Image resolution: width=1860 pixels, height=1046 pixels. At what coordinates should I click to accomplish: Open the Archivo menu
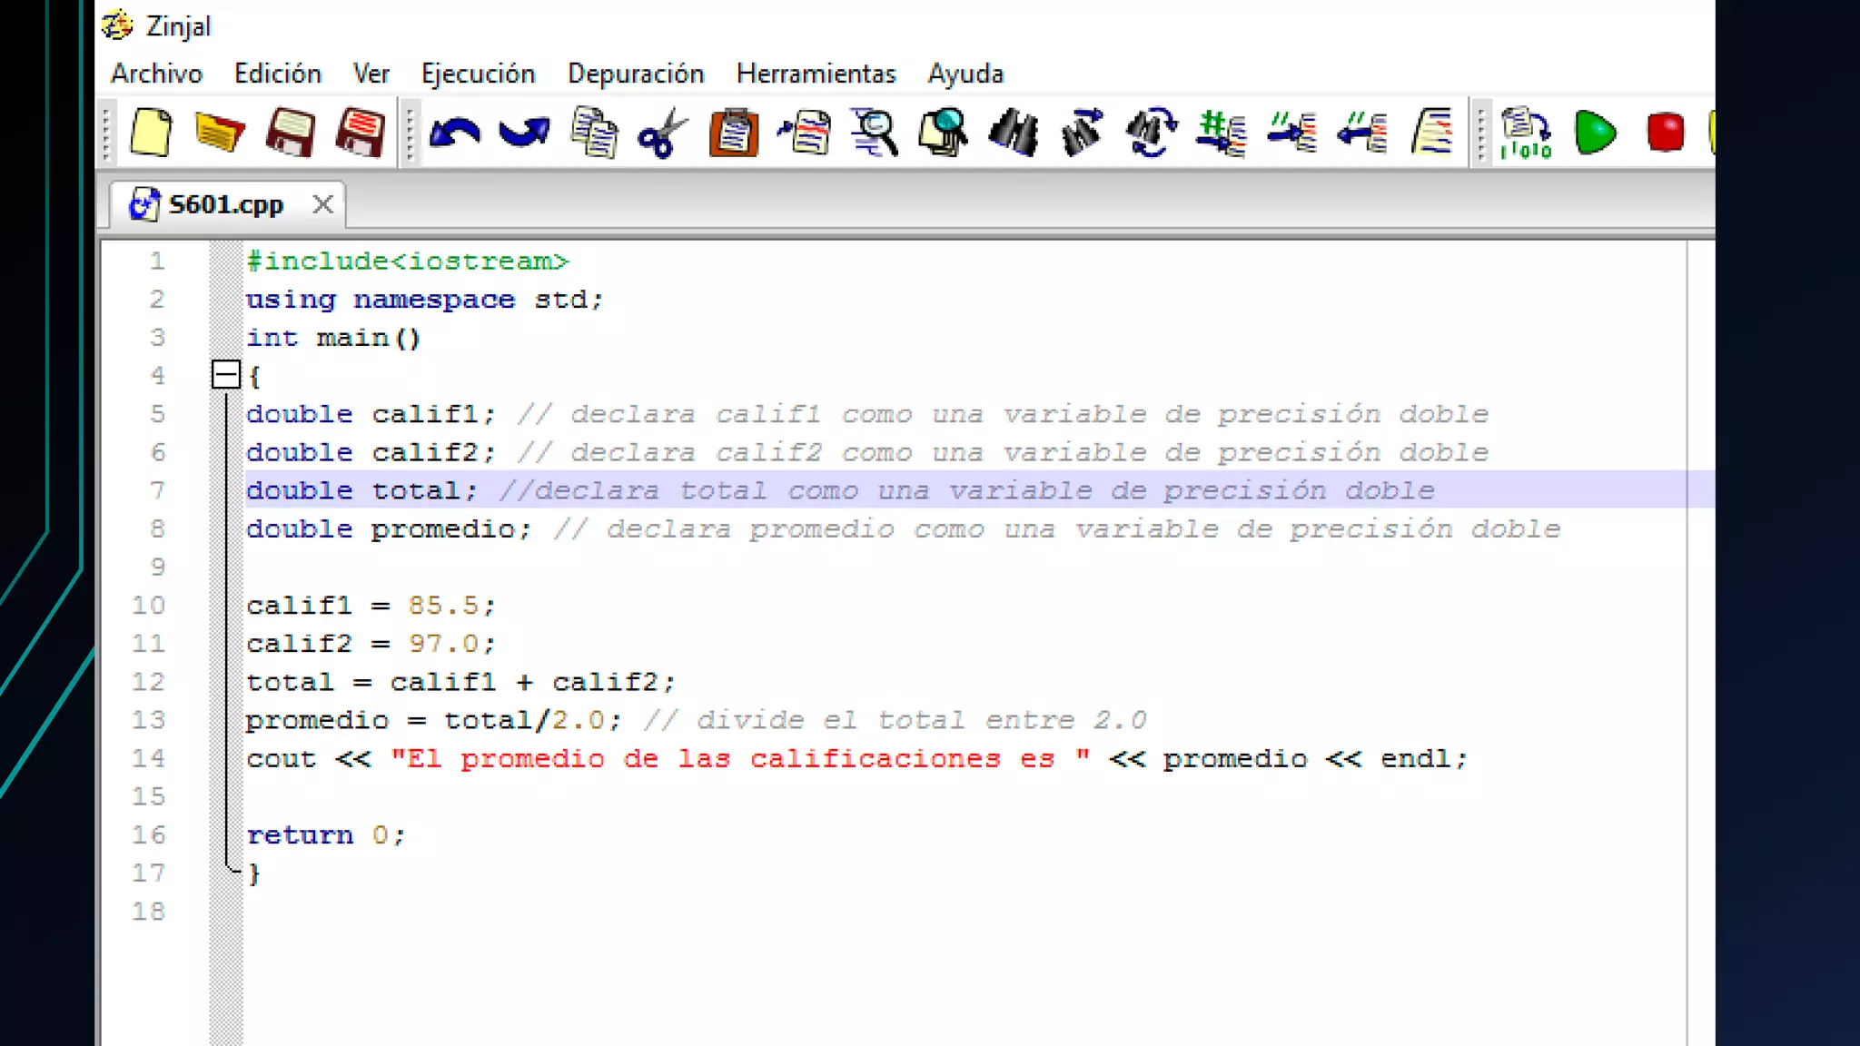(x=156, y=74)
